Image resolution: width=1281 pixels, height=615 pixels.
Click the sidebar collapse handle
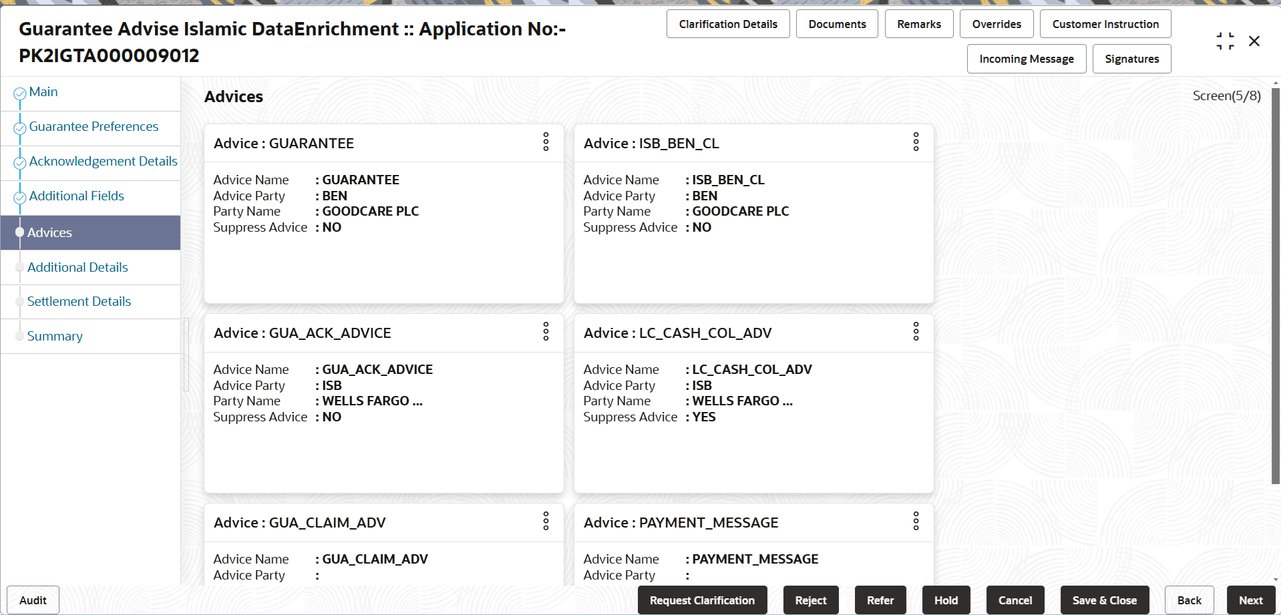[x=186, y=354]
